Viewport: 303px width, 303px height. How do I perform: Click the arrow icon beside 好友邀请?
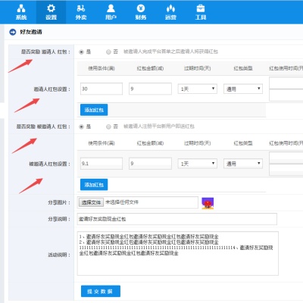point(13,32)
